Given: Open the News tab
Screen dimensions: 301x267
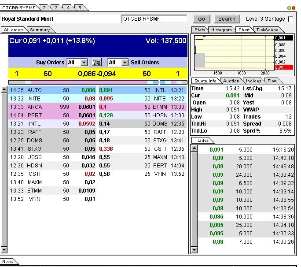Looking at the screenshot, I should [x=7, y=261].
